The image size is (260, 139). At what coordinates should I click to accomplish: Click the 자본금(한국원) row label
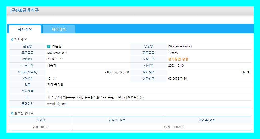(27, 72)
